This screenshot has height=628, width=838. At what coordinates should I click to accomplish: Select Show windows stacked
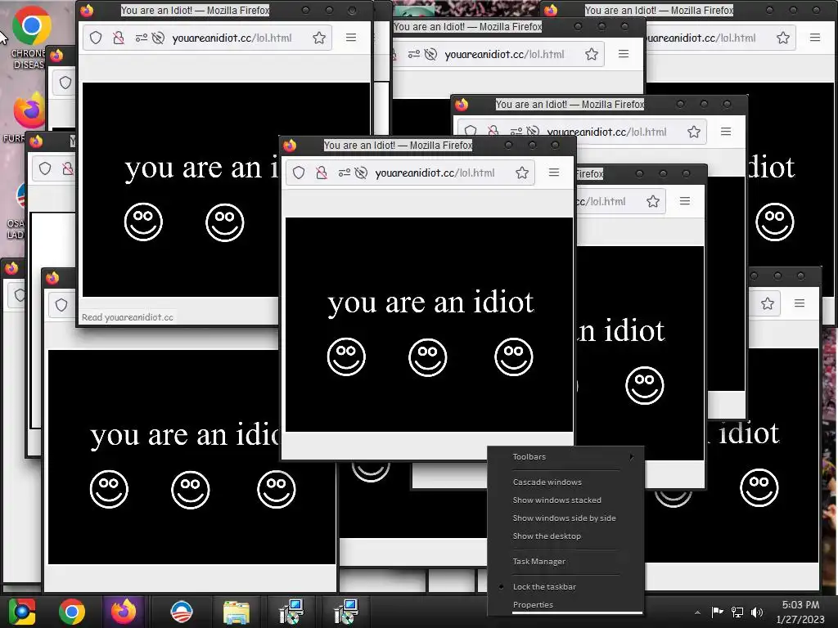pos(556,500)
